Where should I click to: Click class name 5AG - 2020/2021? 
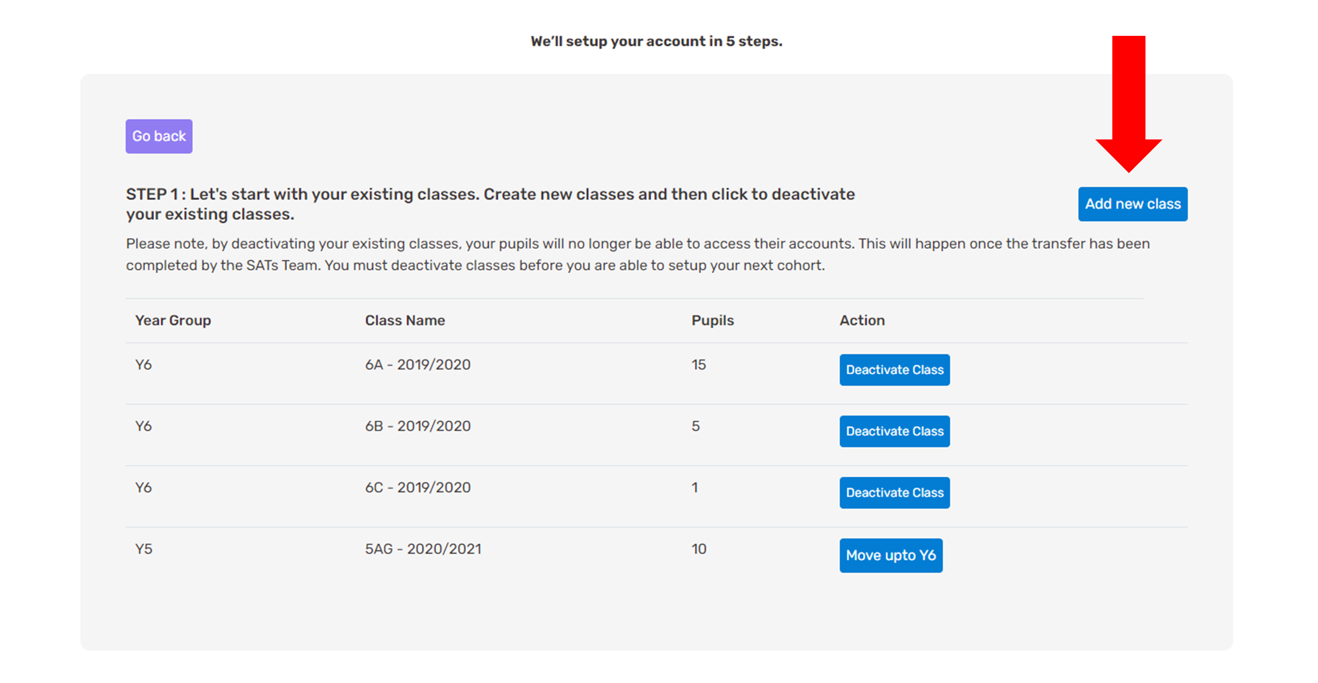(423, 549)
